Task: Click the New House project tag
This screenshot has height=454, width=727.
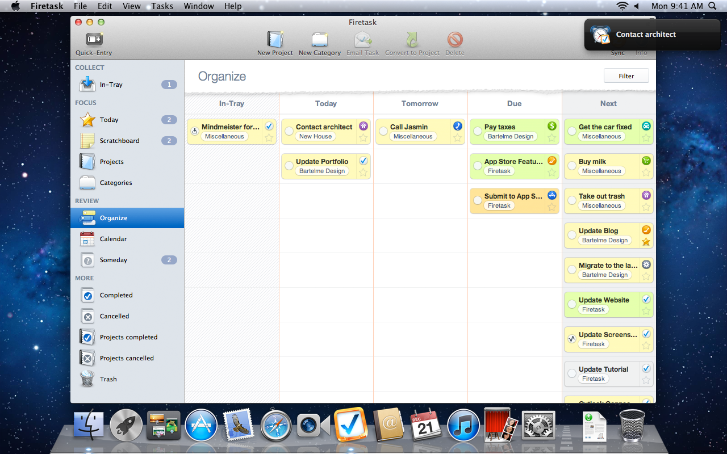Action: point(315,136)
